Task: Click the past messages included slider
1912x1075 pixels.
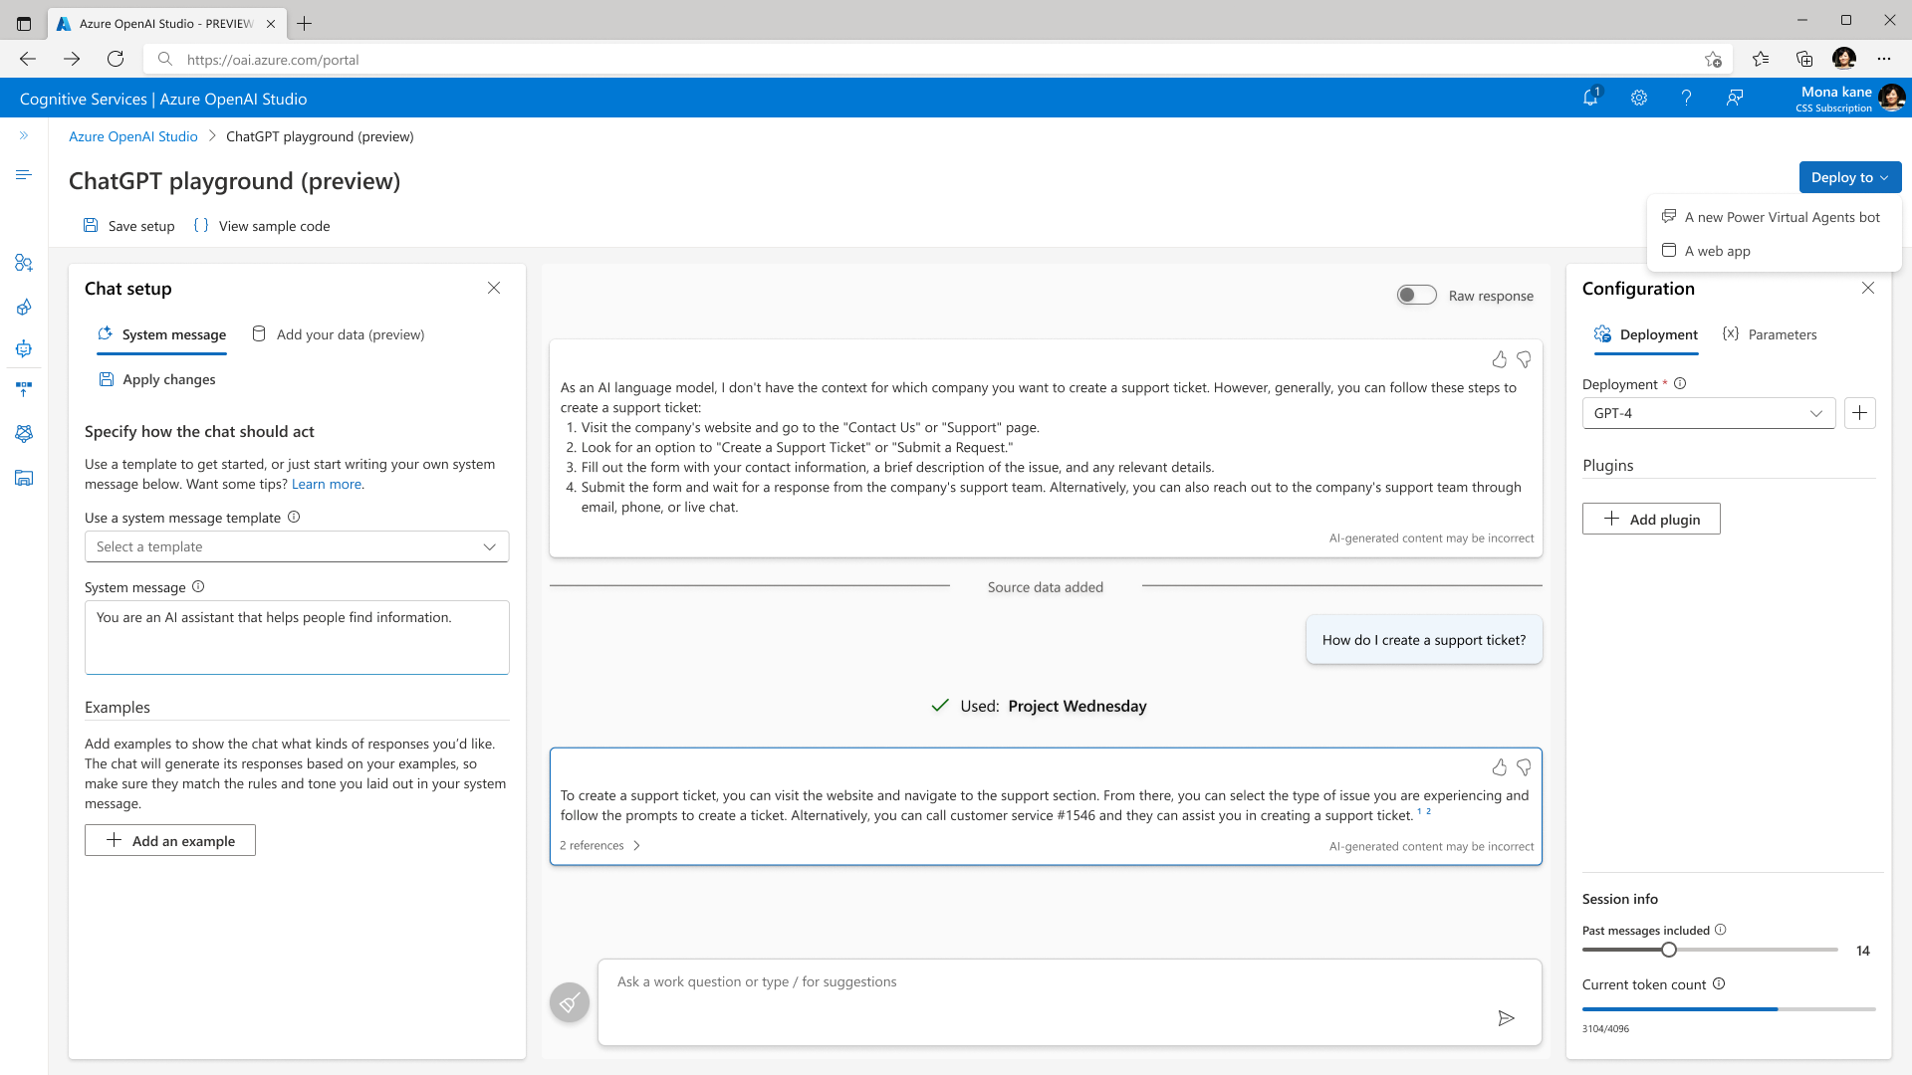Action: (x=1669, y=950)
